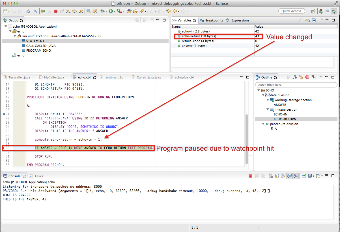This screenshot has height=232, width=340.
Task: Toggle Pin Console icon
Action: click(304, 176)
